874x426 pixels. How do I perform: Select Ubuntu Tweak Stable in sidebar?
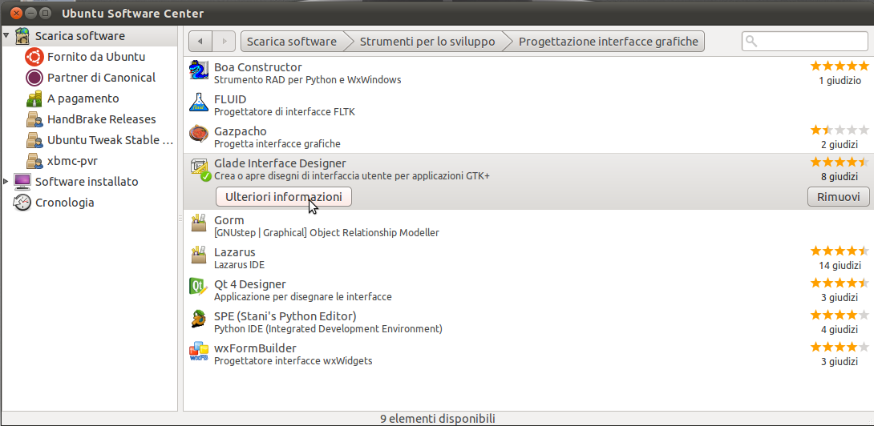pyautogui.click(x=111, y=140)
